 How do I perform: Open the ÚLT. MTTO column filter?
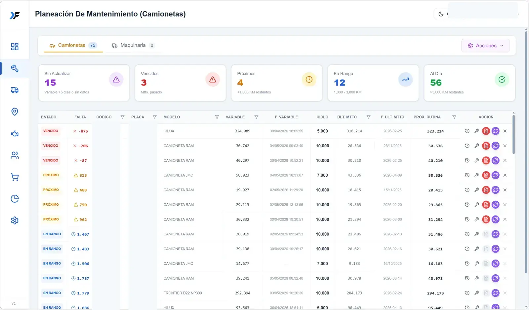point(368,117)
